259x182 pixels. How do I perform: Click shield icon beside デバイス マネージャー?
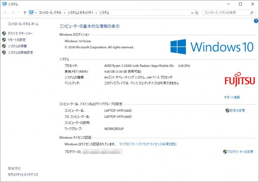coord(4,33)
